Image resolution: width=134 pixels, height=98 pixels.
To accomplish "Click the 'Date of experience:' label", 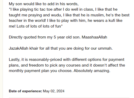I will [x=25, y=91].
